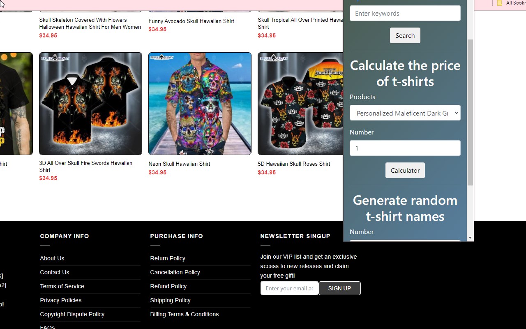Click the Search button in the popup
526x329 pixels.
405,35
